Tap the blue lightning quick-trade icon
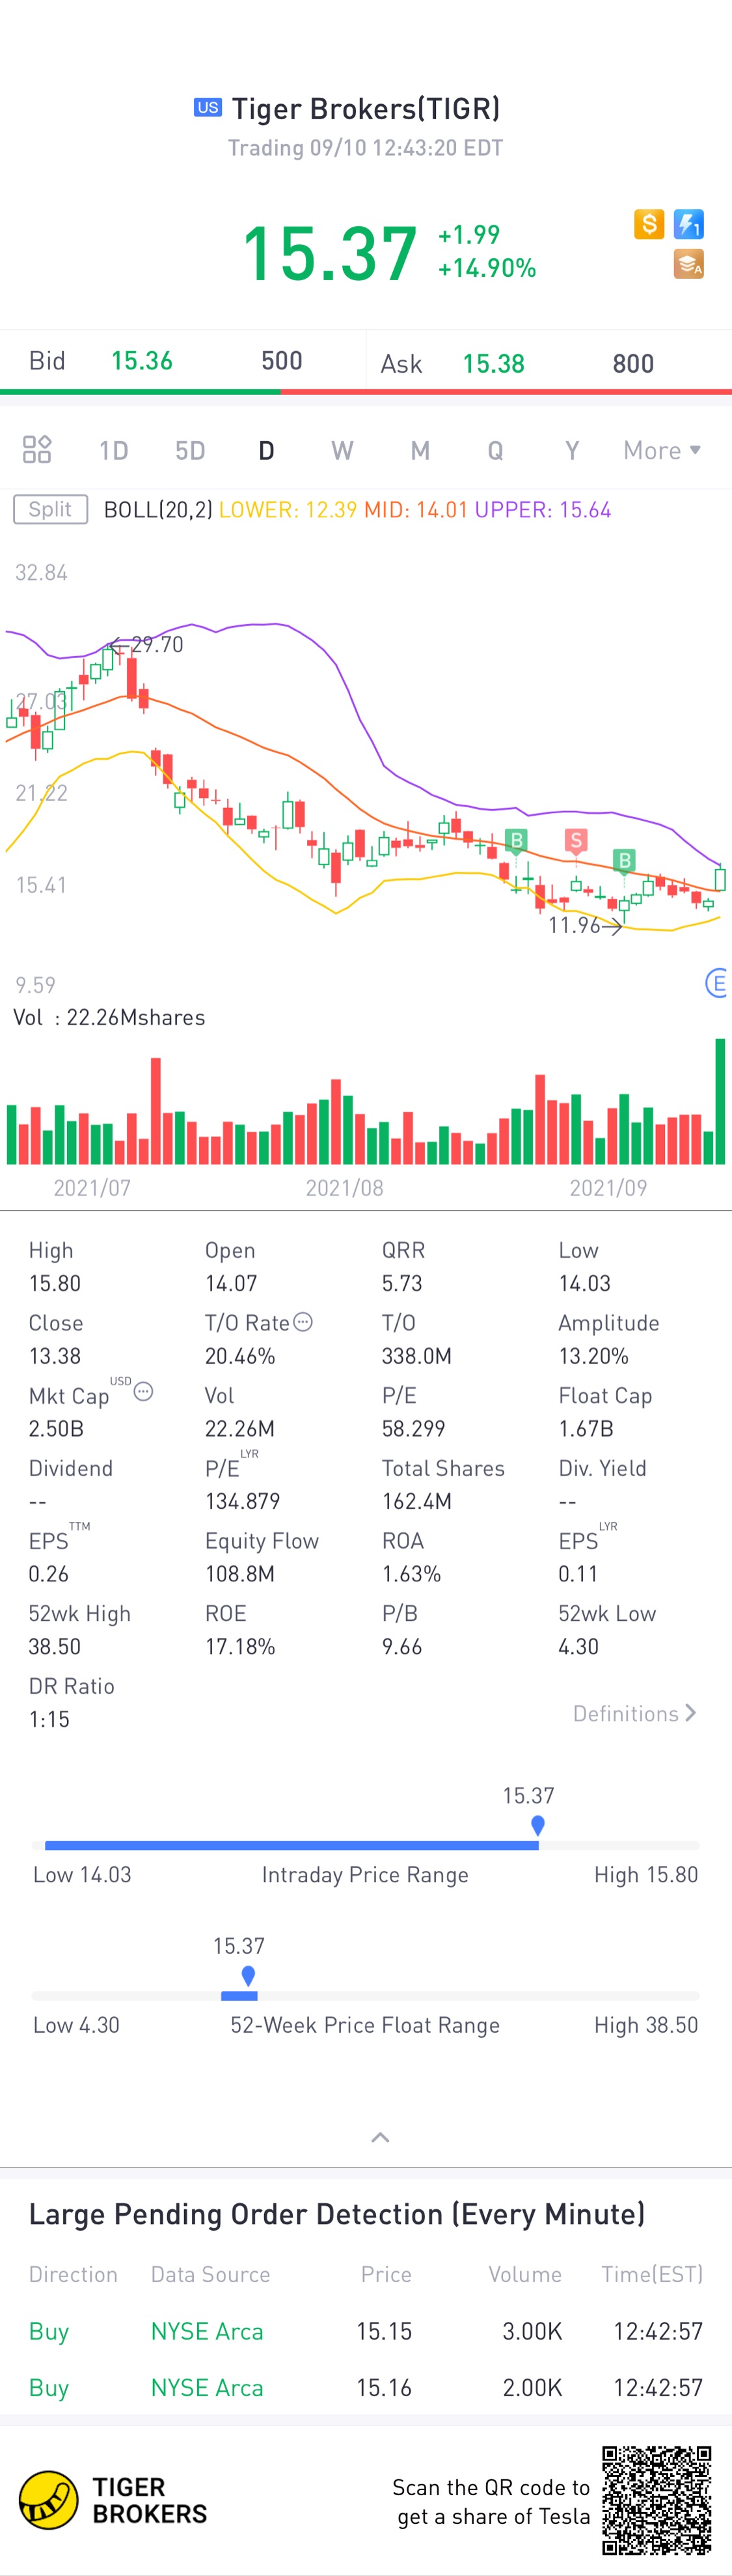 pyautogui.click(x=689, y=224)
